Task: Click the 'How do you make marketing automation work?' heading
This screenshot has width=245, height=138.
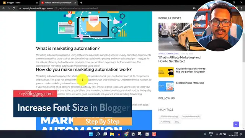Action: tap(84, 69)
